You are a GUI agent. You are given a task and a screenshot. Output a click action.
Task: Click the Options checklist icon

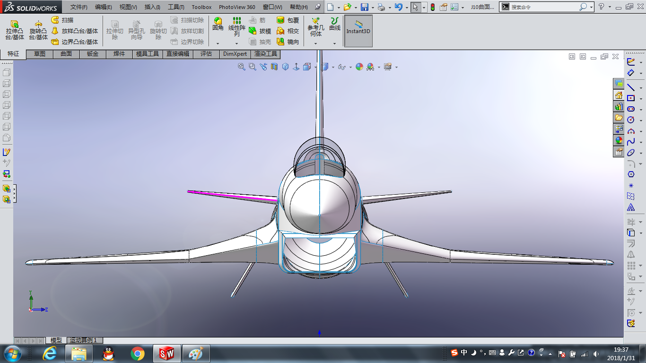pyautogui.click(x=454, y=7)
